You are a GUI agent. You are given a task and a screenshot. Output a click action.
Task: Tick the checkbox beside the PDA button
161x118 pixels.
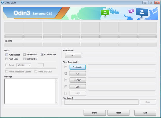point(66,74)
